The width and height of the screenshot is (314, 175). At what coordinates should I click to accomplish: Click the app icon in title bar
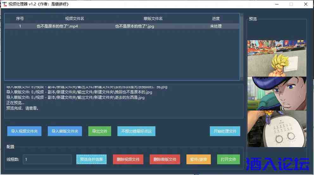click(4, 4)
